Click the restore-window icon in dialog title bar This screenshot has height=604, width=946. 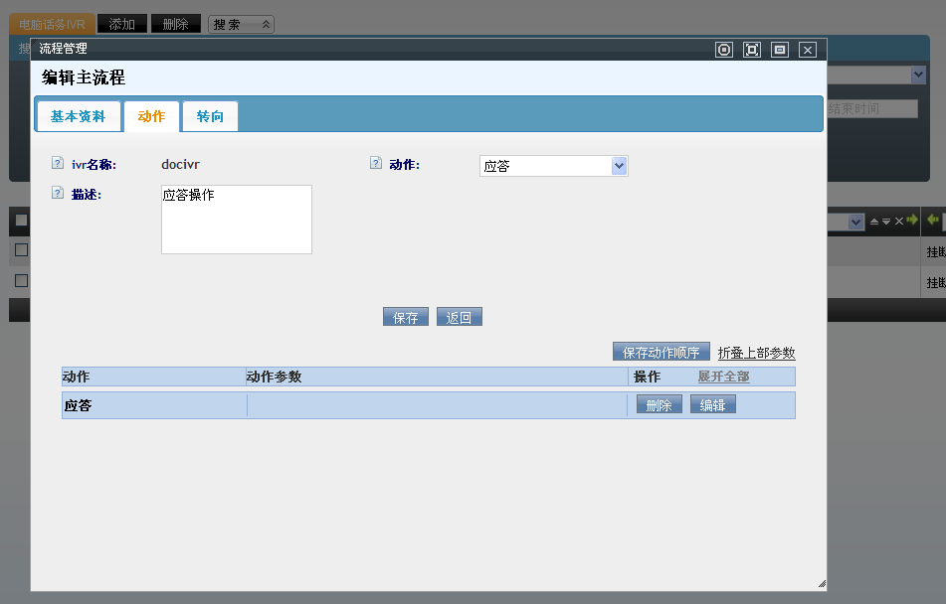tap(780, 50)
